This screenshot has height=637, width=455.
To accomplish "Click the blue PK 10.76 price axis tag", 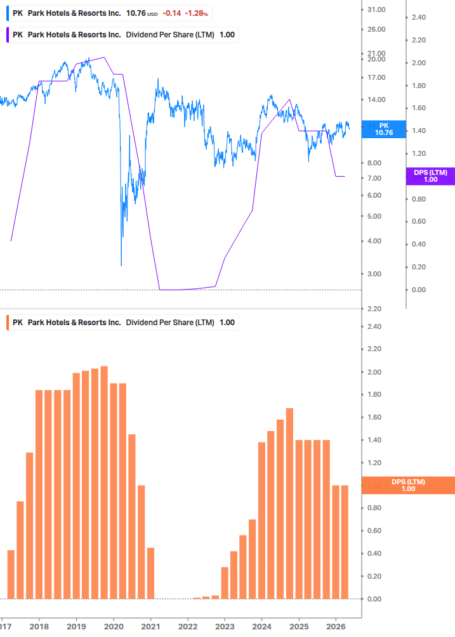I will (x=384, y=129).
